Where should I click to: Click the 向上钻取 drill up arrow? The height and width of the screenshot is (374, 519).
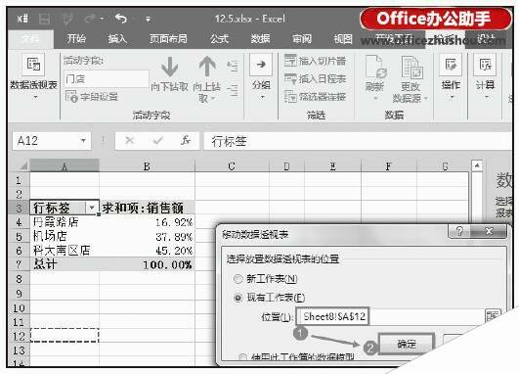(207, 79)
